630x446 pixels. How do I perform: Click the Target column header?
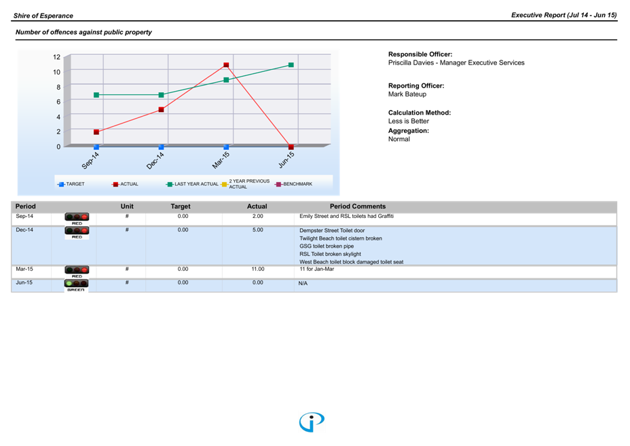181,206
